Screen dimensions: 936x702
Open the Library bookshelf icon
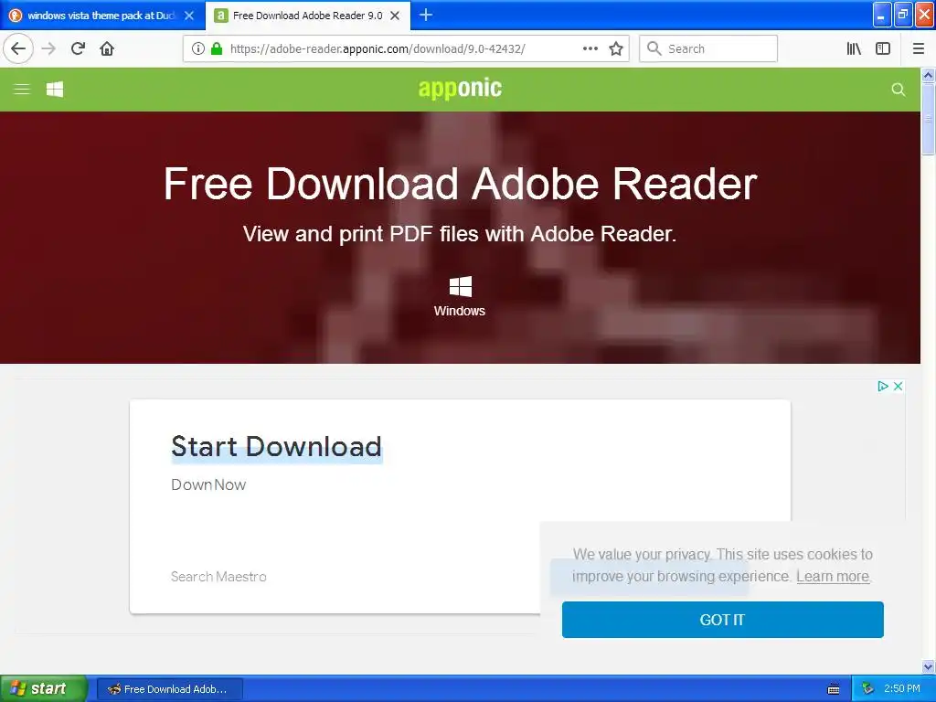[854, 48]
